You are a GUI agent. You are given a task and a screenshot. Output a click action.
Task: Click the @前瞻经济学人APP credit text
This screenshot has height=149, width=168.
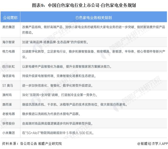pos(153,144)
